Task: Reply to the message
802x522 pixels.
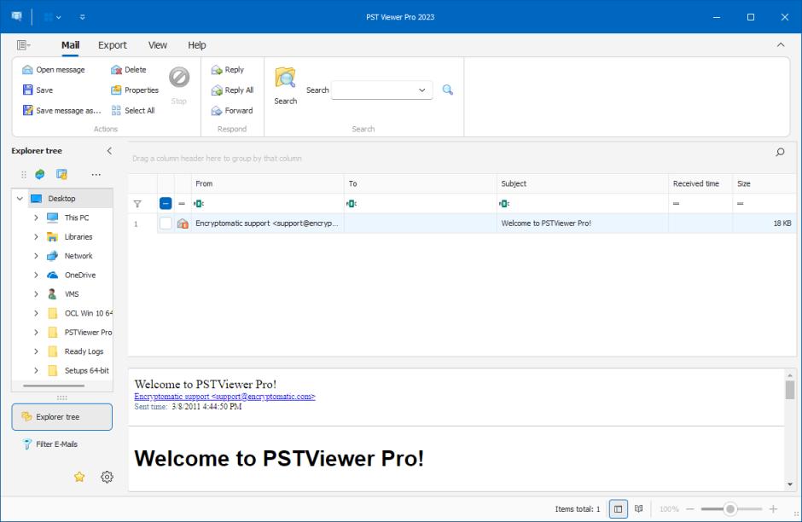Action: click(228, 70)
